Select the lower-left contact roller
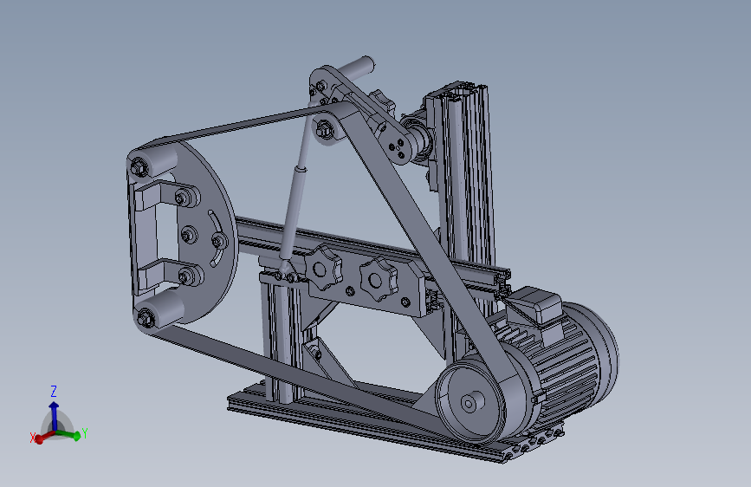The width and height of the screenshot is (751, 487). pyautogui.click(x=159, y=310)
